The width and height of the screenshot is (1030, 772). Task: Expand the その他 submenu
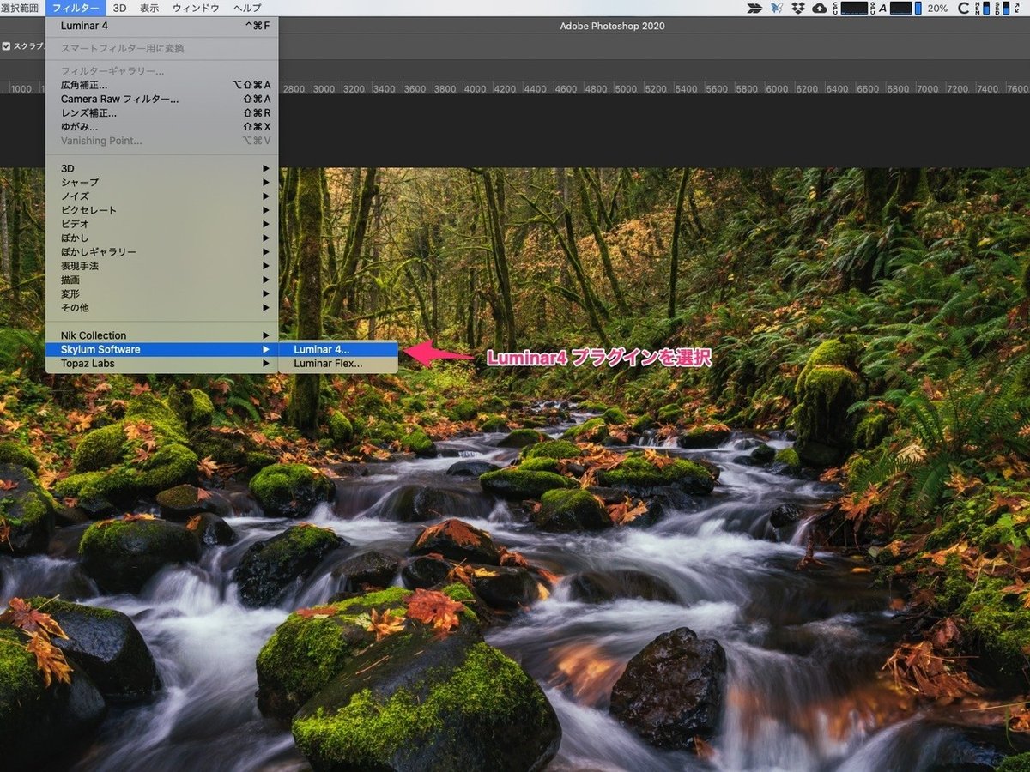pyautogui.click(x=162, y=307)
